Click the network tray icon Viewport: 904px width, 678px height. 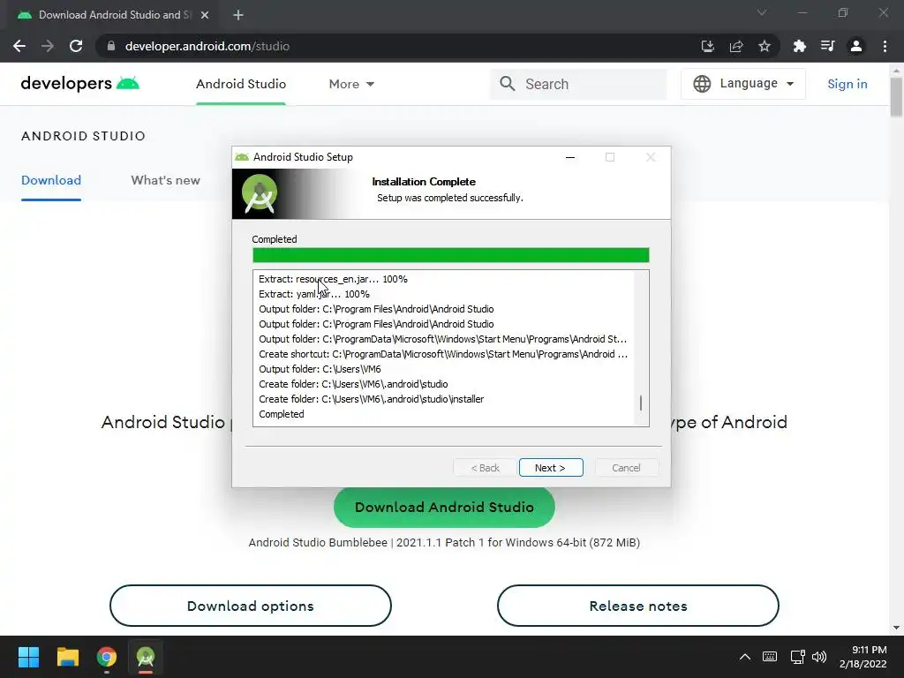[797, 657]
